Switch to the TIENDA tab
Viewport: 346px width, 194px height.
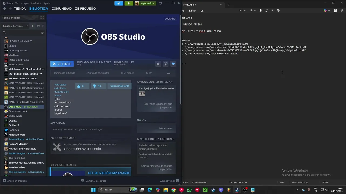point(20,8)
